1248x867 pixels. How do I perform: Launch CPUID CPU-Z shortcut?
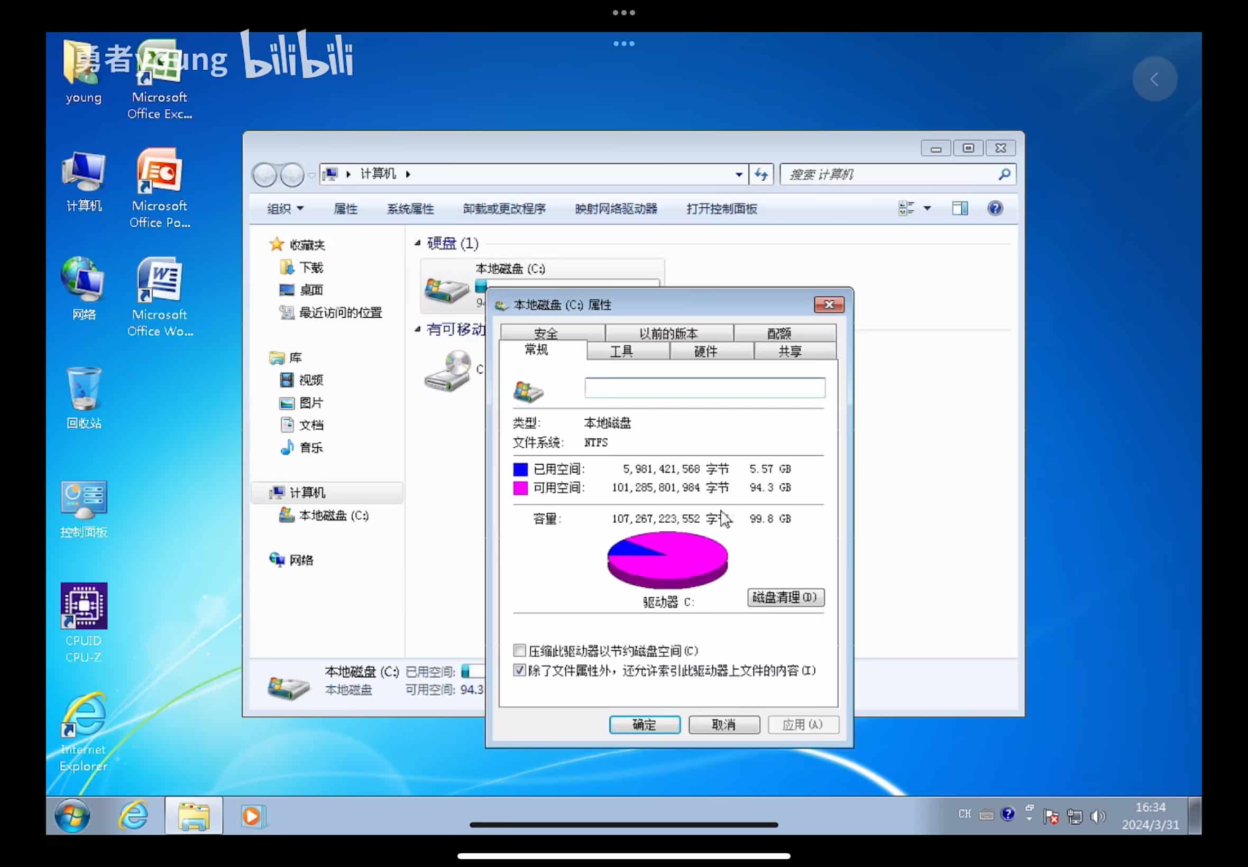[x=83, y=623]
